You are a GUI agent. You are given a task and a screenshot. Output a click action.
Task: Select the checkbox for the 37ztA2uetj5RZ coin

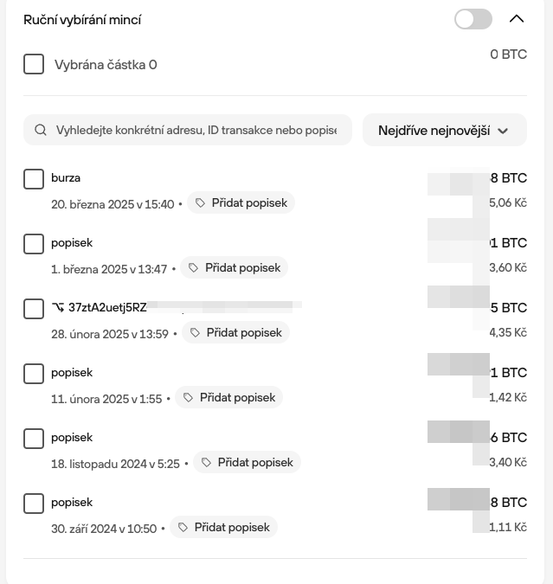(x=34, y=309)
